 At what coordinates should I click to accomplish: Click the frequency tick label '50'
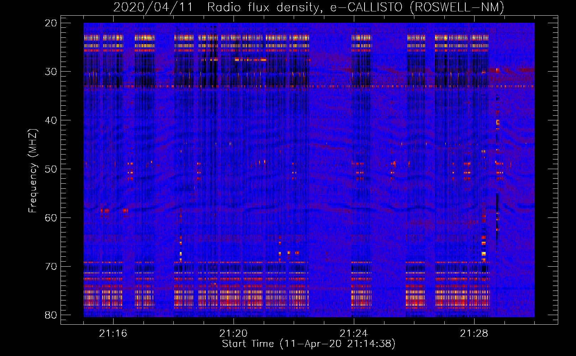(51, 169)
